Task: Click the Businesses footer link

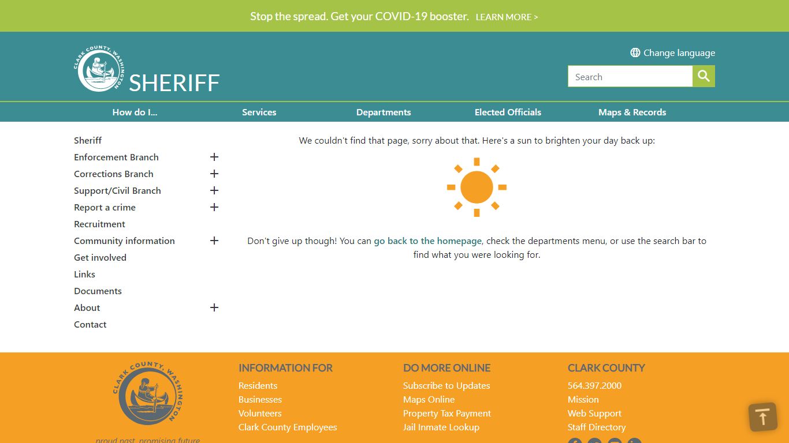Action: coord(260,399)
